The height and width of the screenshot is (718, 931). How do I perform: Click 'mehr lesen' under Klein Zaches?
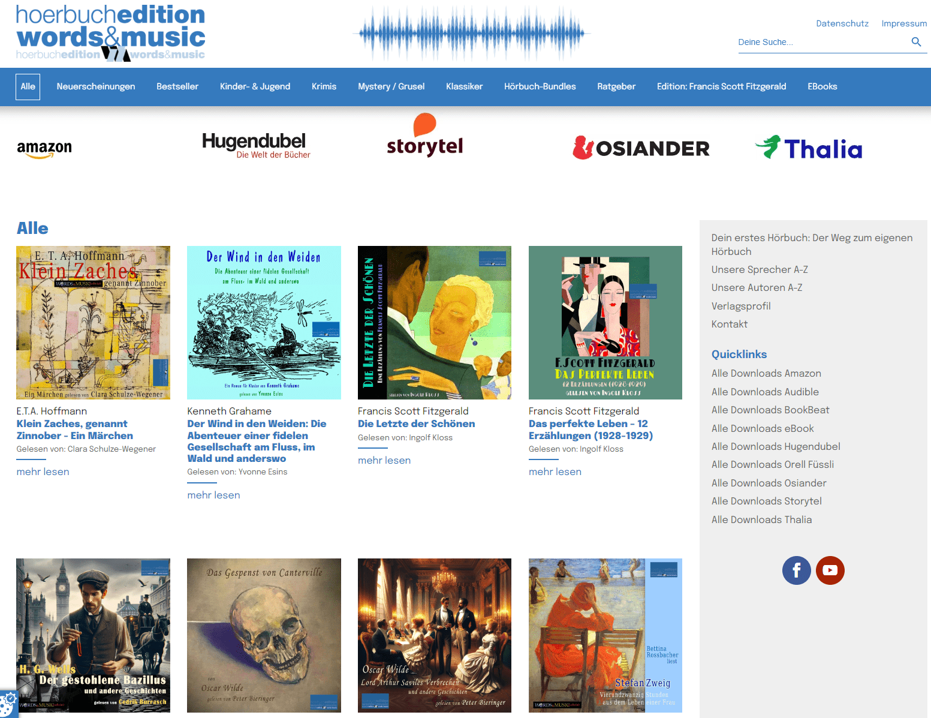coord(43,471)
